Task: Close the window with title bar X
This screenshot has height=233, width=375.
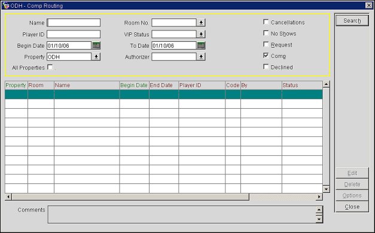Action: pos(369,5)
